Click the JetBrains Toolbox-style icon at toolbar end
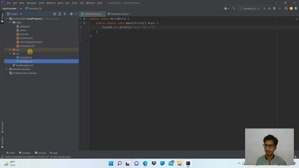The image size is (299, 168). [296, 8]
